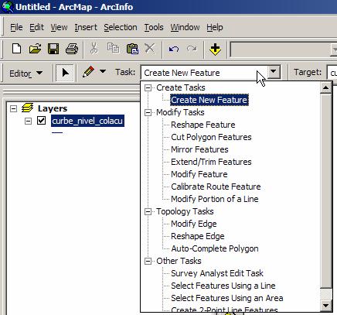This screenshot has height=315, width=337.
Task: Click the Task combo box arrow
Action: coord(274,72)
